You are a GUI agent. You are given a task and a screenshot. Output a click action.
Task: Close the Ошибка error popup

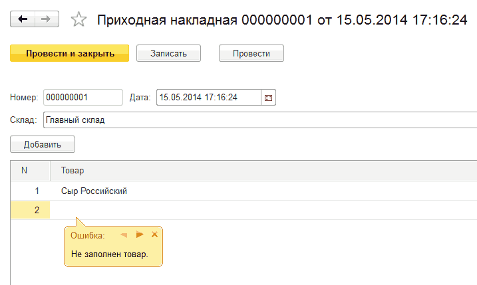(x=155, y=235)
